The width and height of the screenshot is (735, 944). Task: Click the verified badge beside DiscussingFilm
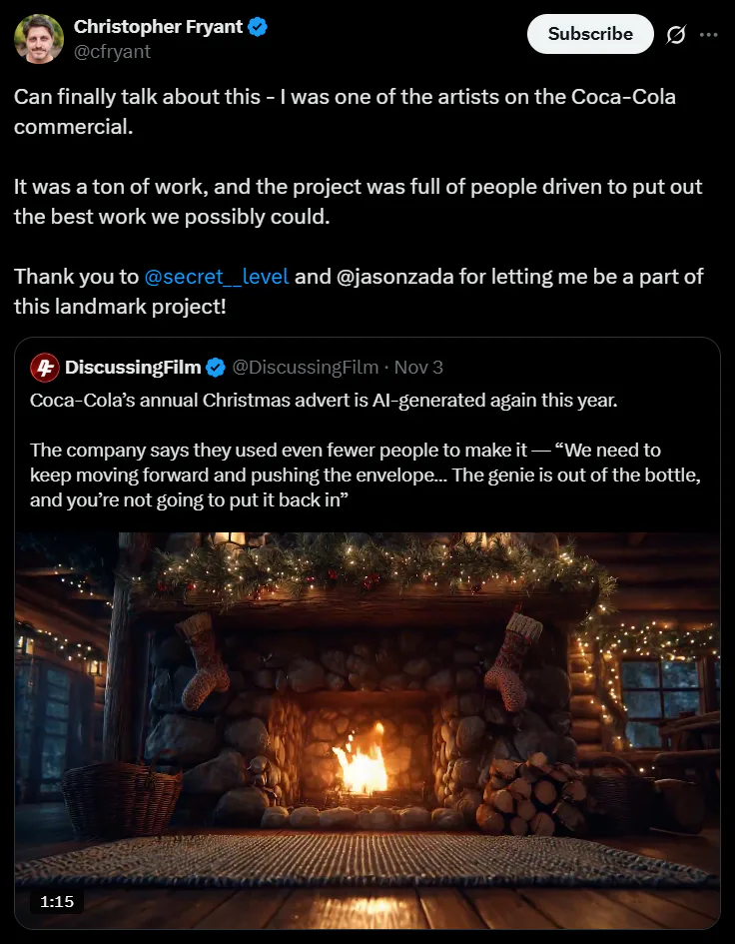click(x=215, y=368)
